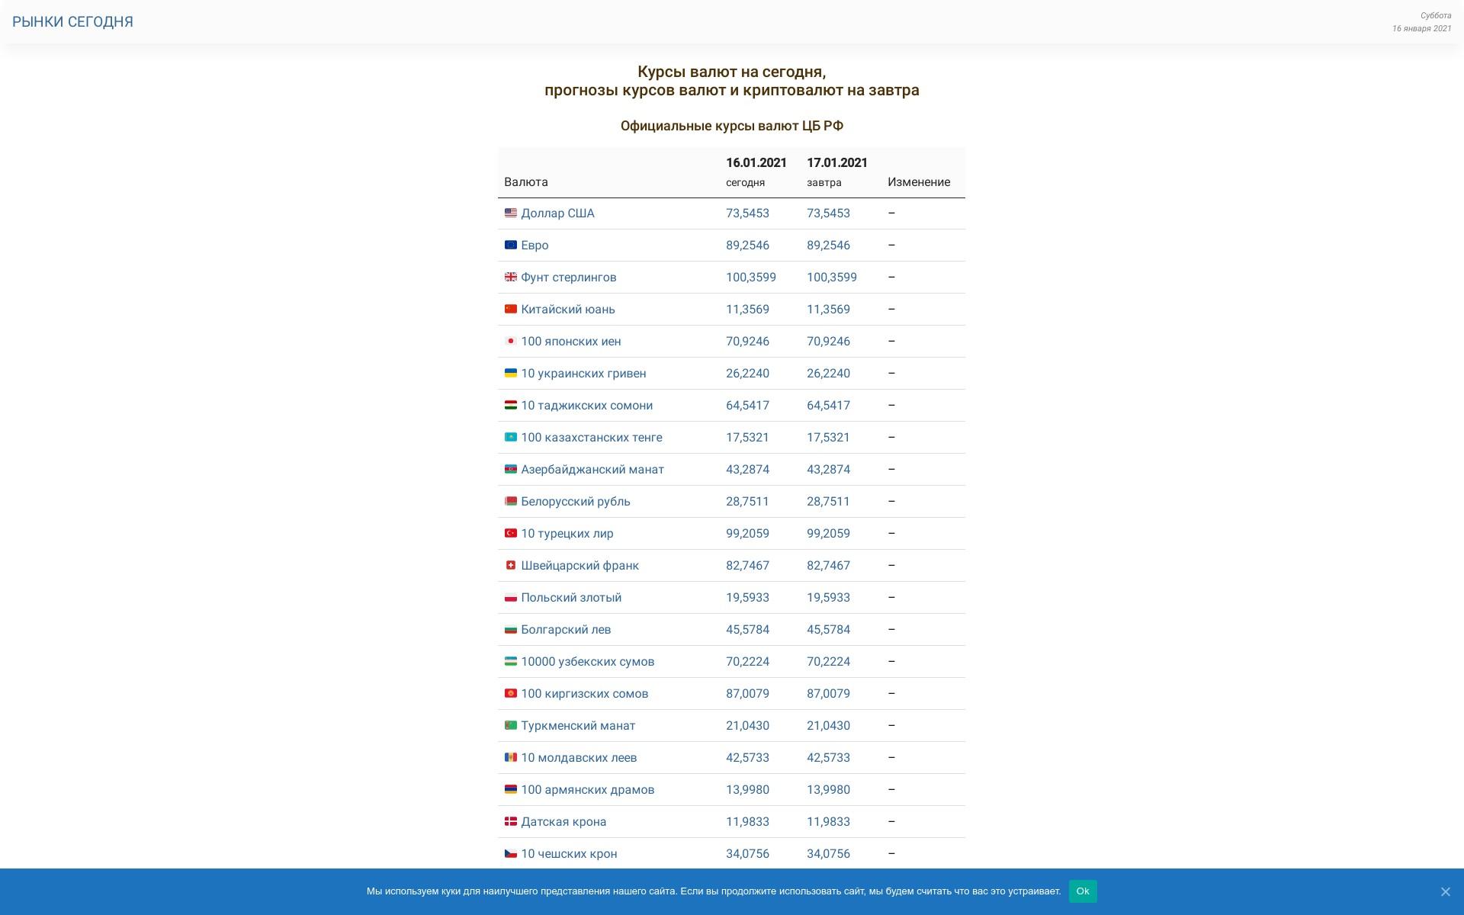This screenshot has height=915, width=1464.
Task: Open the 10 таджикских сомони link
Action: (587, 406)
